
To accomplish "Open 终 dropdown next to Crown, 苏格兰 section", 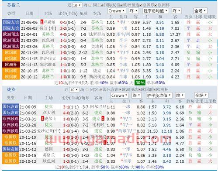I will point(134,11).
